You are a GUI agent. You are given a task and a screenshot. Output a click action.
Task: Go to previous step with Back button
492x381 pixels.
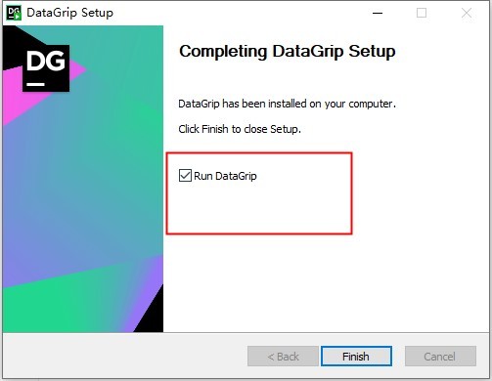tap(283, 357)
